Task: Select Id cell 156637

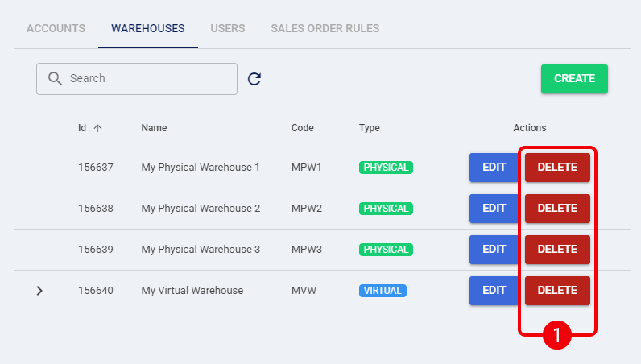Action: click(96, 168)
